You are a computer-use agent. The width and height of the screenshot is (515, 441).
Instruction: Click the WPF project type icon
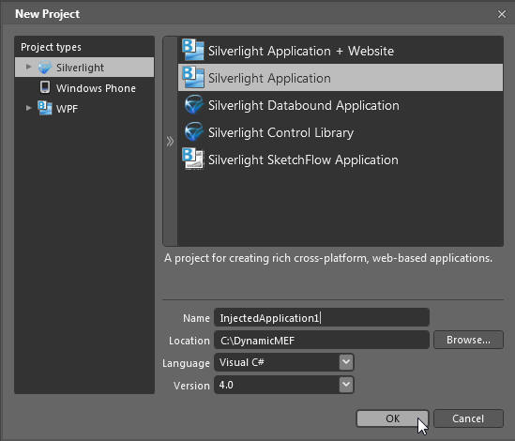[x=45, y=108]
